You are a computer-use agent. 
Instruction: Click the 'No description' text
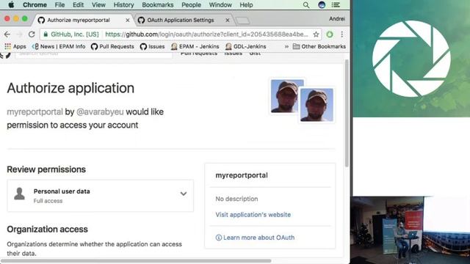[236, 199]
